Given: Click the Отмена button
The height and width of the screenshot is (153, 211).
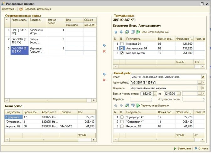Looking at the screenshot, I should tap(202, 148).
